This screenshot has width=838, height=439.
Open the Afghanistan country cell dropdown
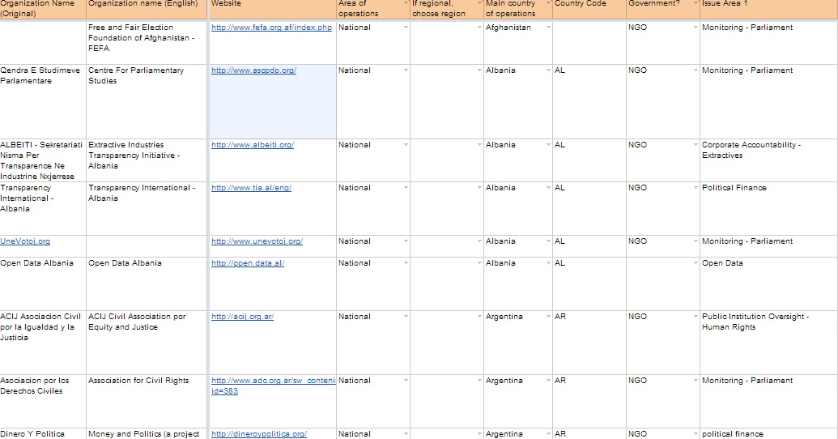tap(548, 28)
